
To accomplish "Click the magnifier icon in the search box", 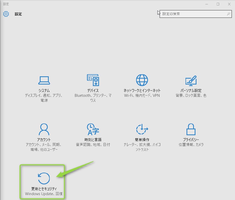I will [228, 14].
